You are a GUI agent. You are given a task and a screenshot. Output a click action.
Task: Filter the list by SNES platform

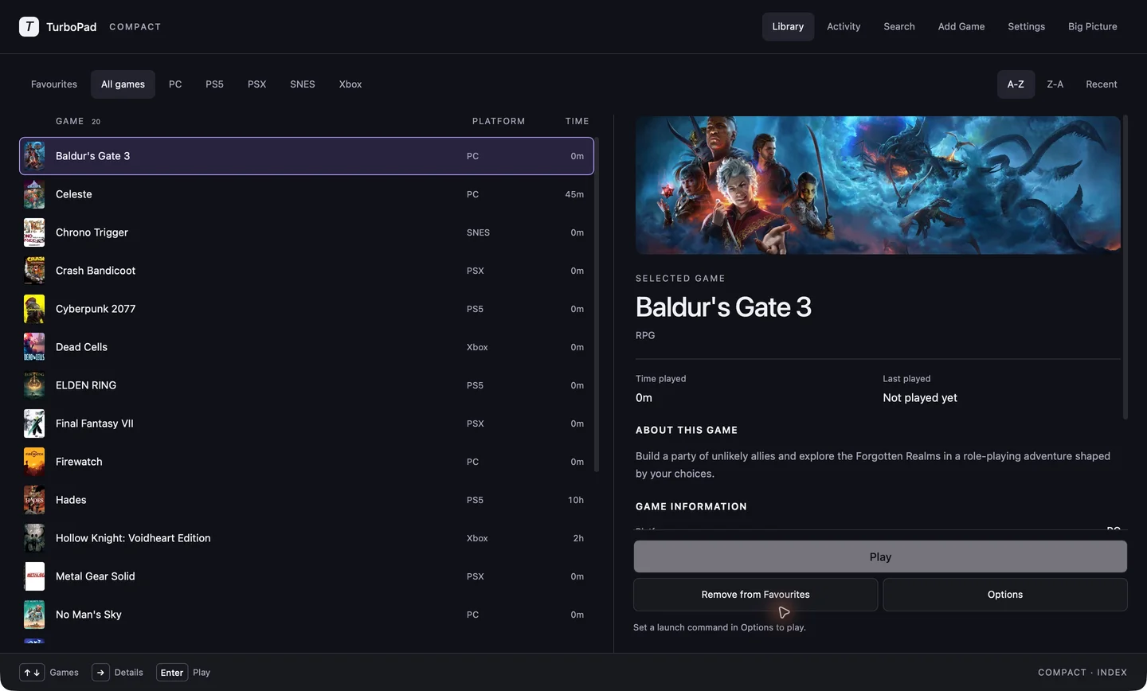pyautogui.click(x=303, y=84)
